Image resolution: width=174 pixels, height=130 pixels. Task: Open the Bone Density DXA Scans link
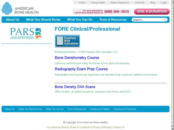75,87
